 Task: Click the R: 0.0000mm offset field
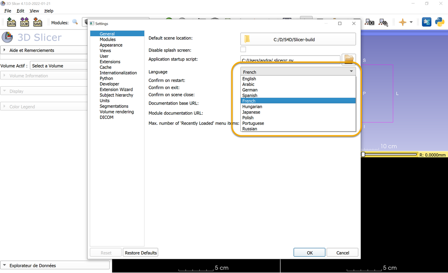433,155
